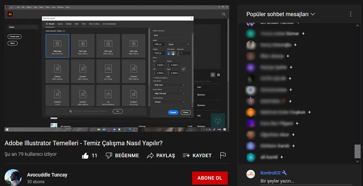The image size is (363, 186).
Task: Click the template search magnifier icon
Action: click(x=71, y=111)
